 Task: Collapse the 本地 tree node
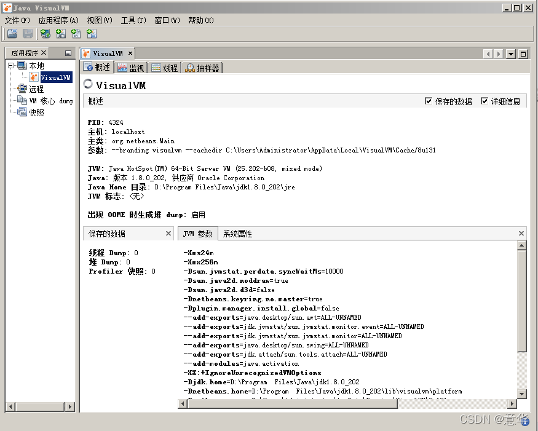pos(10,65)
